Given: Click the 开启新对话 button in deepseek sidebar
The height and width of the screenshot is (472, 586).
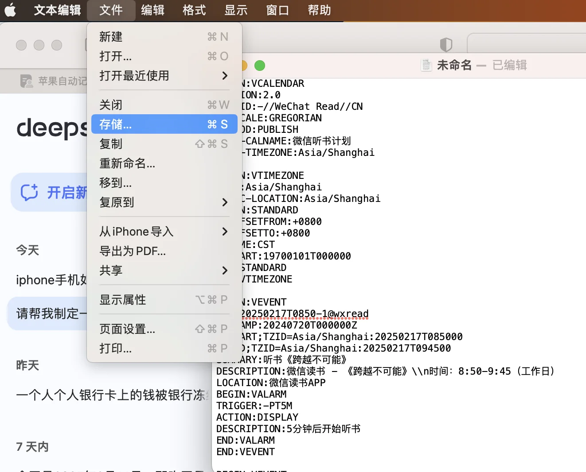Looking at the screenshot, I should click(x=50, y=192).
